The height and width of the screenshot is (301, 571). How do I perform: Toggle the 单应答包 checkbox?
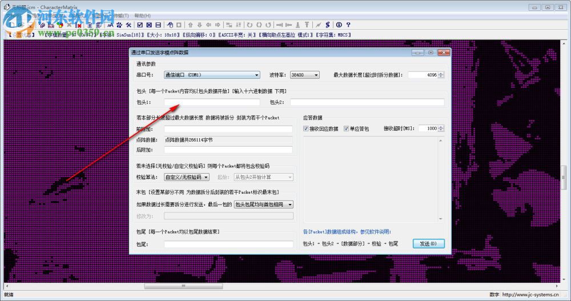tap(347, 129)
